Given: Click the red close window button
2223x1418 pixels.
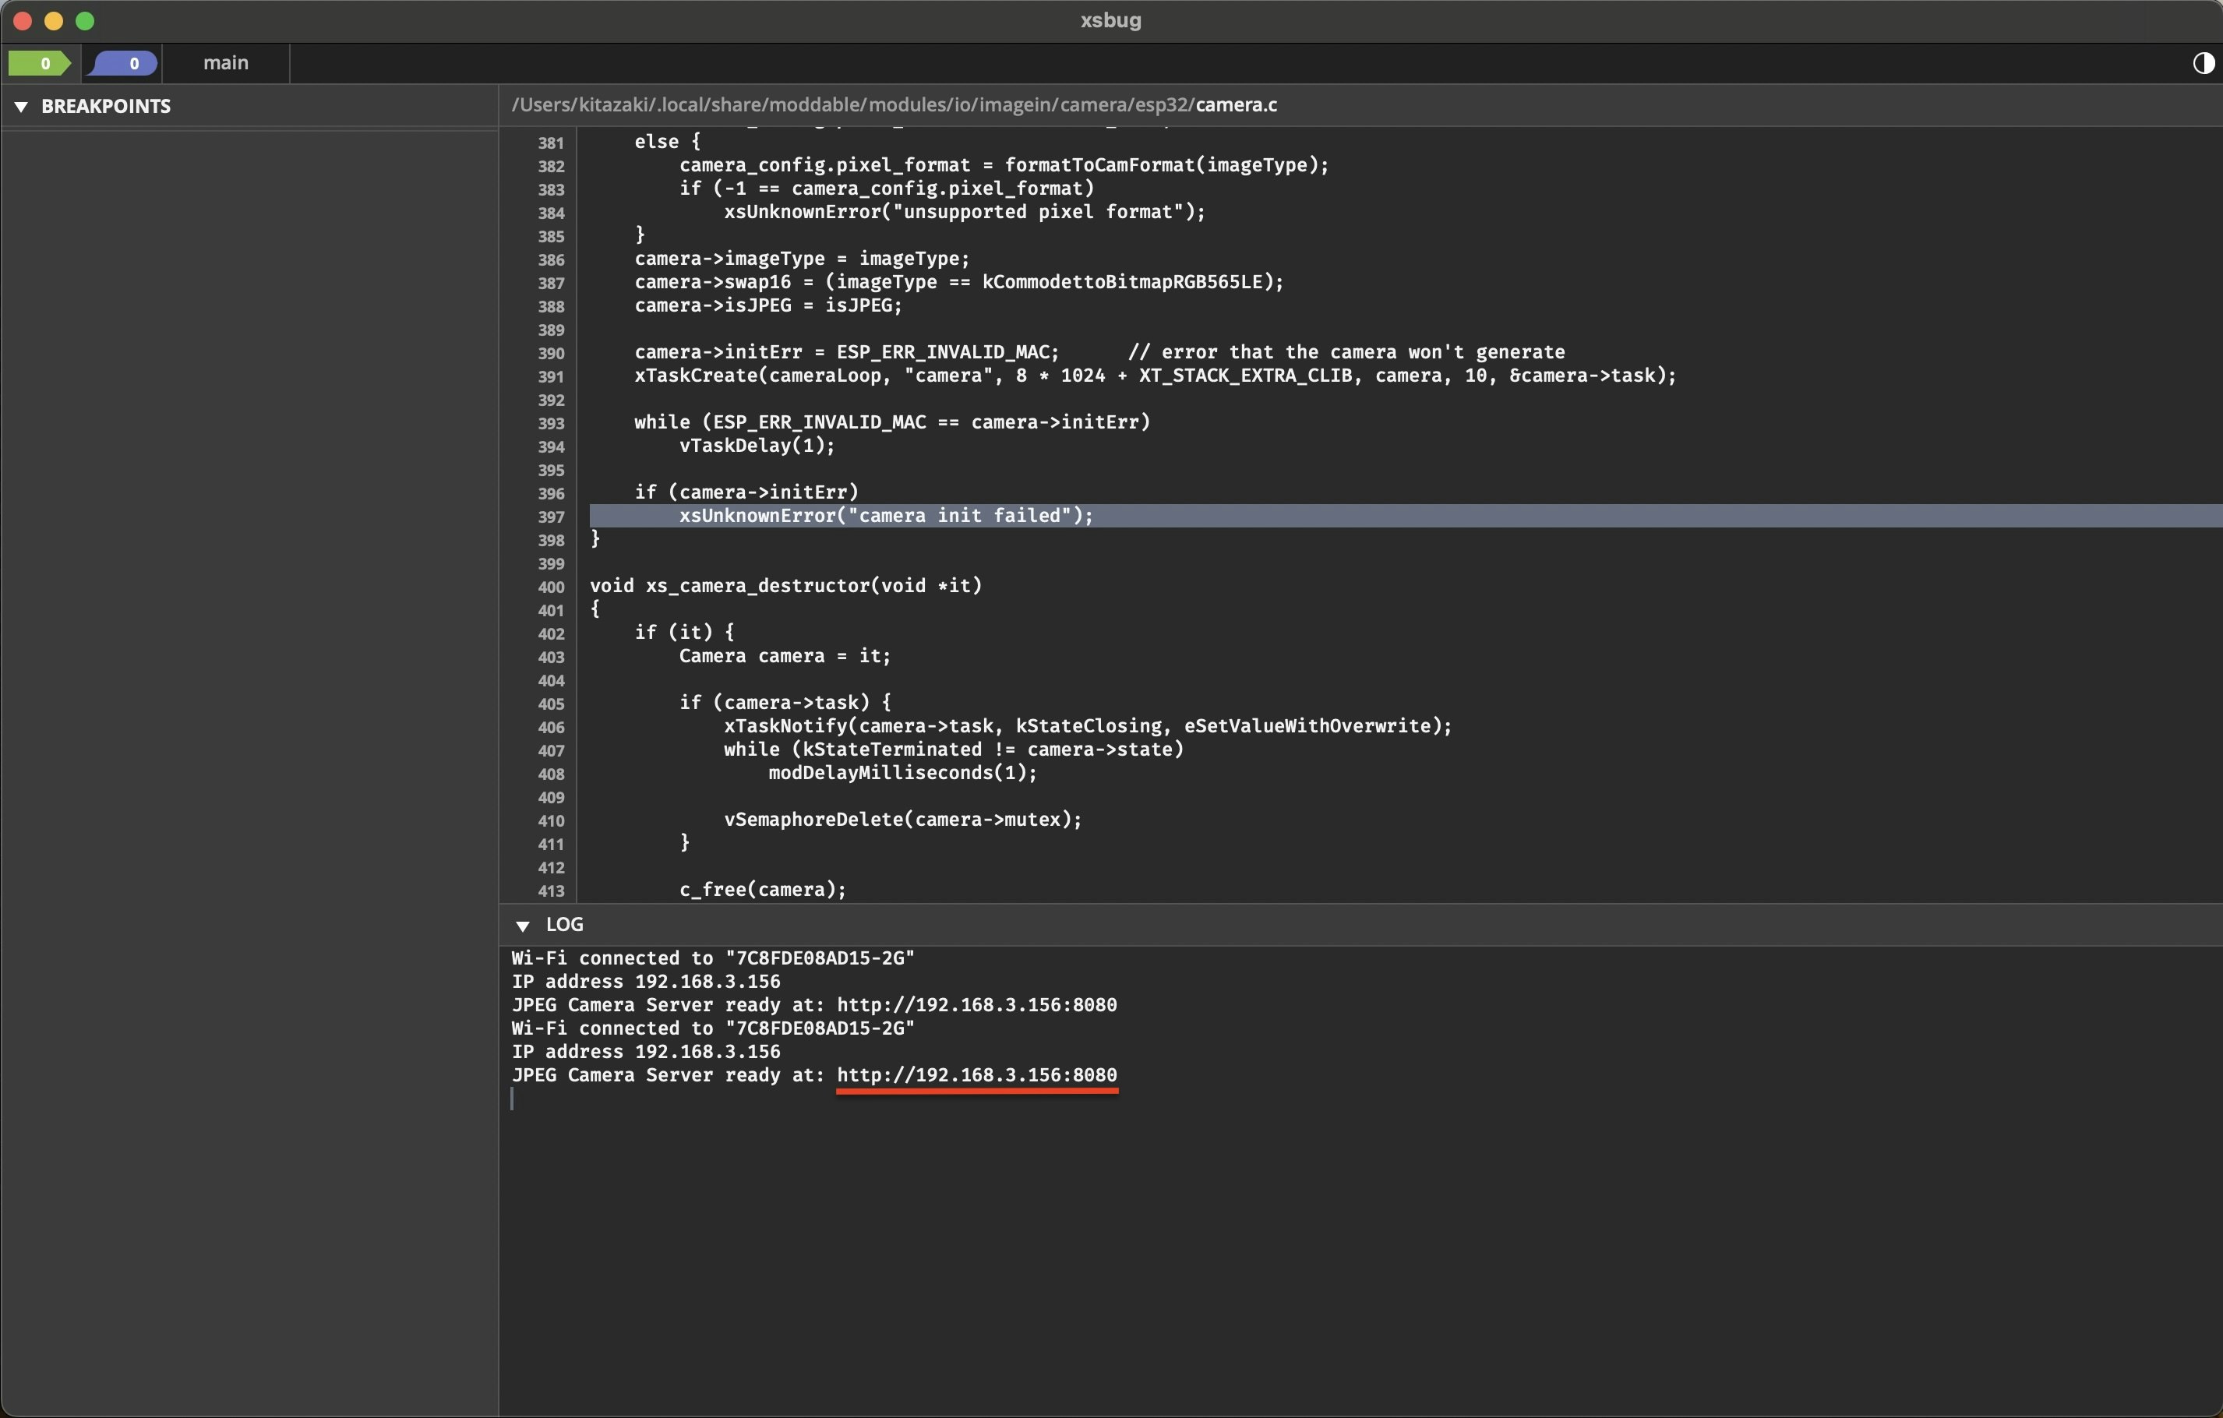Looking at the screenshot, I should (22, 20).
